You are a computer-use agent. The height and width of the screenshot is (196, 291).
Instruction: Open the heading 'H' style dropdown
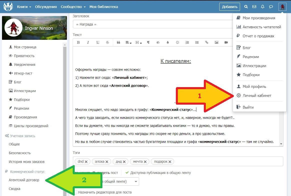click(138, 43)
